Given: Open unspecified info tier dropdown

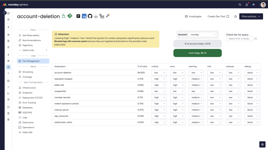Looking at the screenshot, I should (215, 91).
